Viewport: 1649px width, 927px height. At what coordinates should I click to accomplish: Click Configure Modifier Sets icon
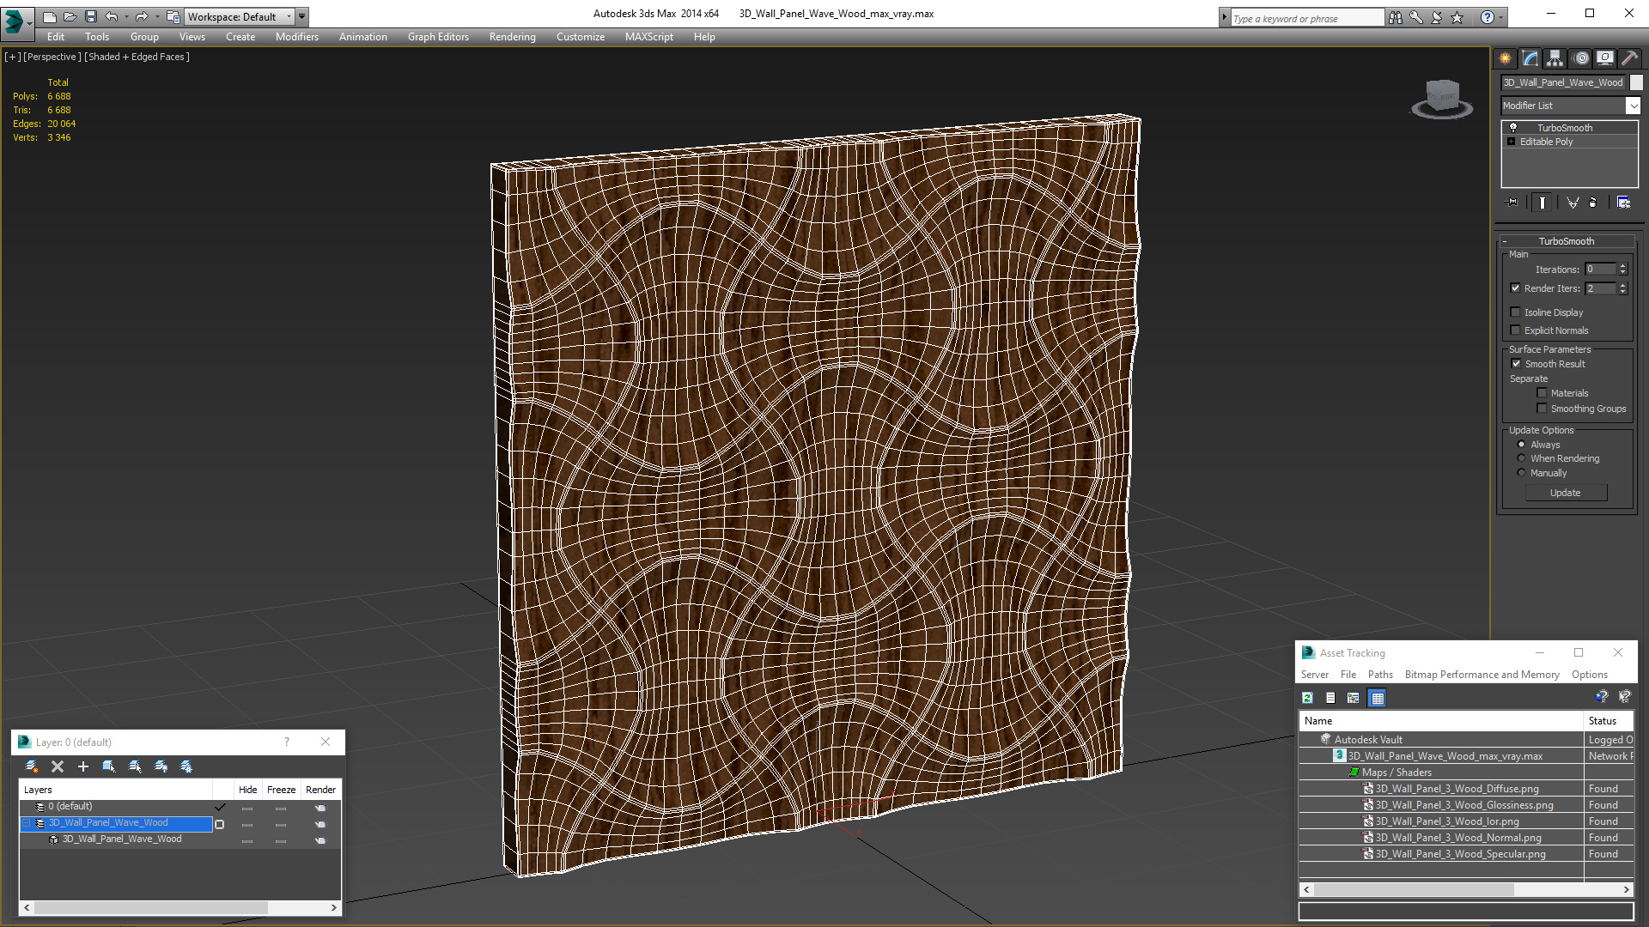pos(1623,203)
